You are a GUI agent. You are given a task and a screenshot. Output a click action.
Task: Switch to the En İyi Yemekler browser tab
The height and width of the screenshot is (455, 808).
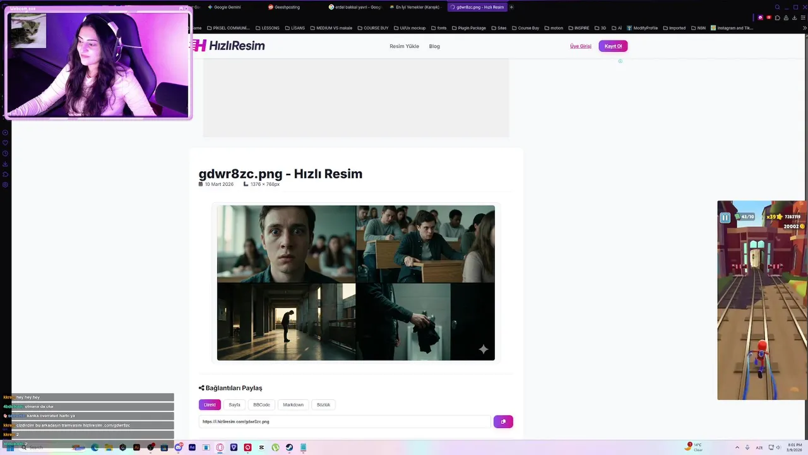415,7
